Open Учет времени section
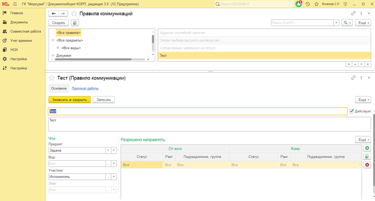The height and width of the screenshot is (201, 375). pos(21,41)
